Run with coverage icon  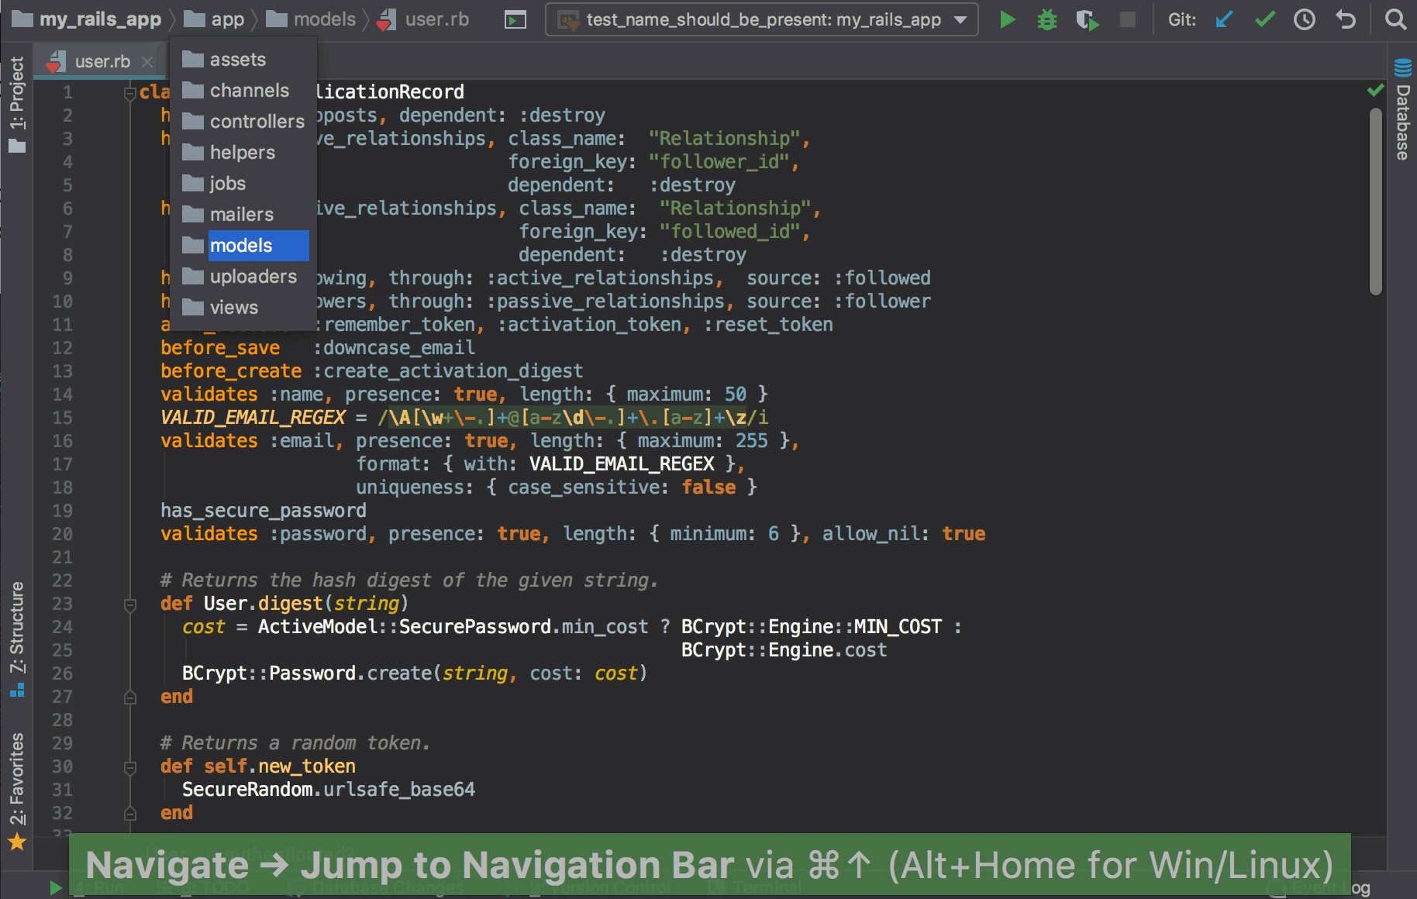click(1088, 19)
